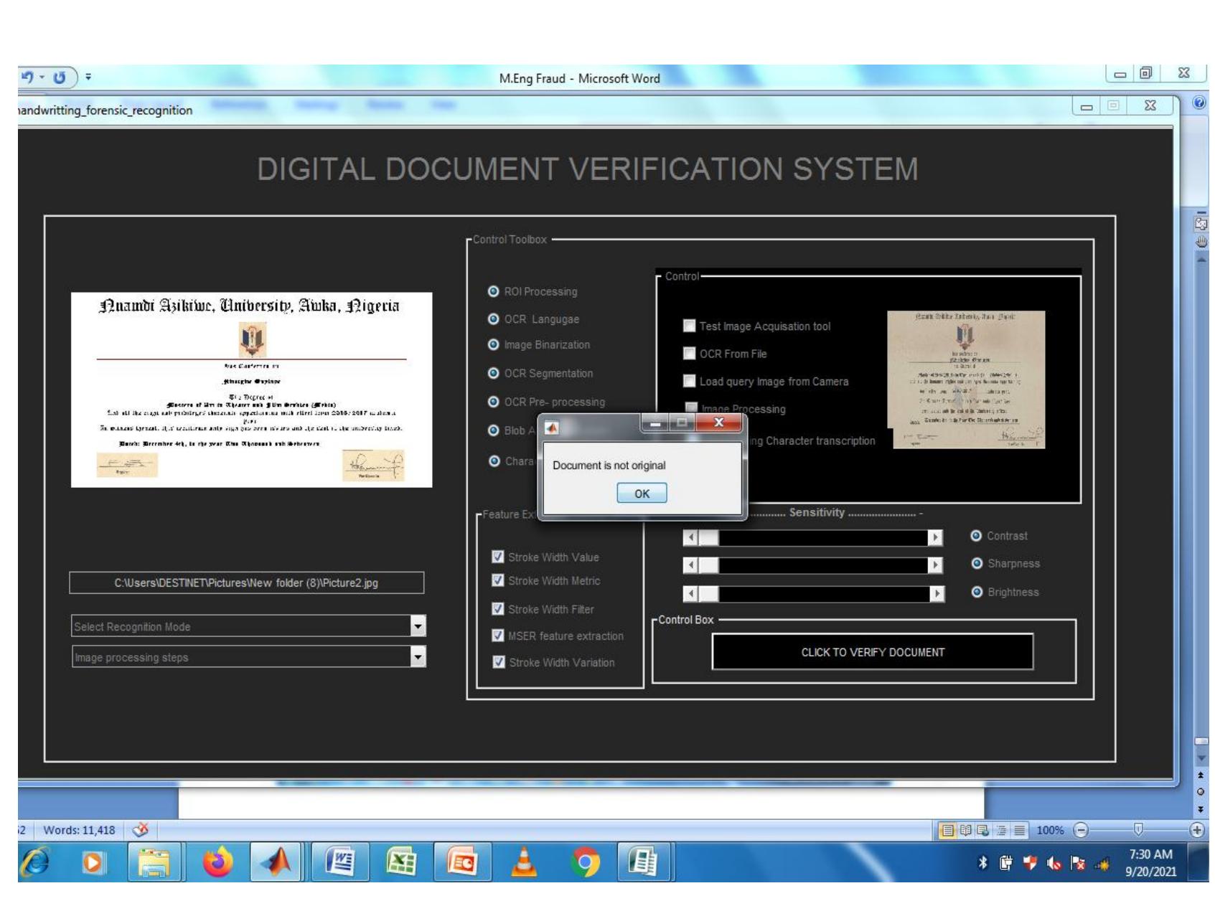Click proofing errors icon in Word status bar
1215x901 pixels.
[141, 830]
